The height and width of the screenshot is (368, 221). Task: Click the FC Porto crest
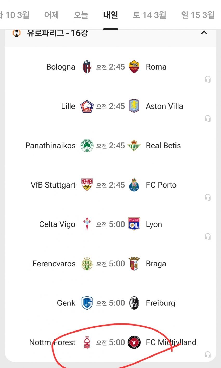pos(134,185)
